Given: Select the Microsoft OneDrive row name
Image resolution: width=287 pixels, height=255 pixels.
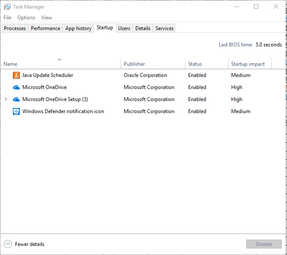Looking at the screenshot, I should (x=45, y=87).
